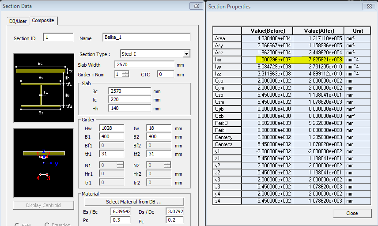Click the Value(Before) column header

click(x=267, y=31)
